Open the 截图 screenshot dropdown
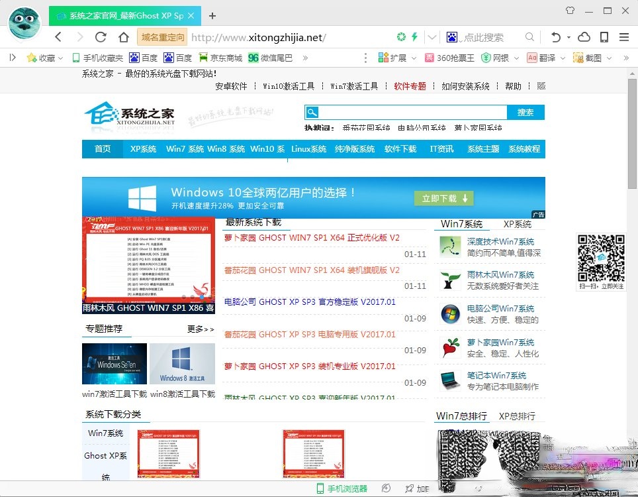 point(592,58)
